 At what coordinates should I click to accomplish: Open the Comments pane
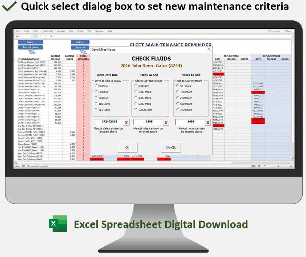point(274,31)
